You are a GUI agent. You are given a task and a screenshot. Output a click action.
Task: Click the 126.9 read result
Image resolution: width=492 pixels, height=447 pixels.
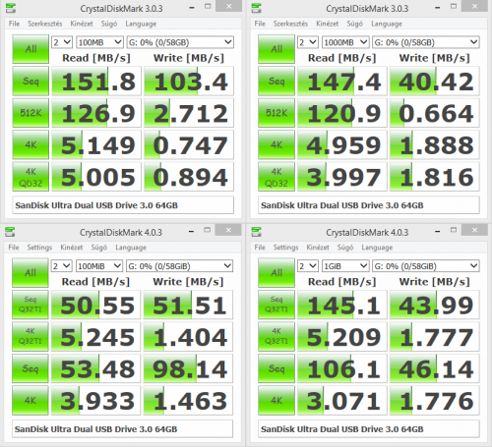96,113
